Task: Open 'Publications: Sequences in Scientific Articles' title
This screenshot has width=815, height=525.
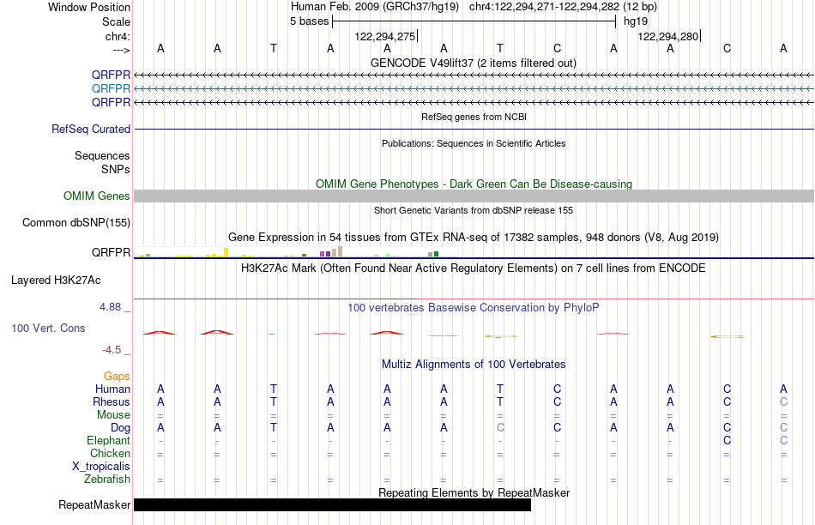Action: (474, 143)
